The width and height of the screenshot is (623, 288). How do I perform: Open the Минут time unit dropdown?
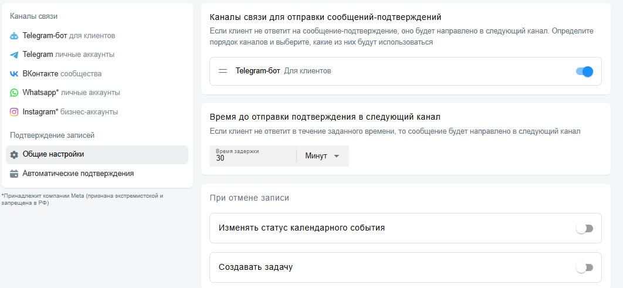[x=322, y=156]
